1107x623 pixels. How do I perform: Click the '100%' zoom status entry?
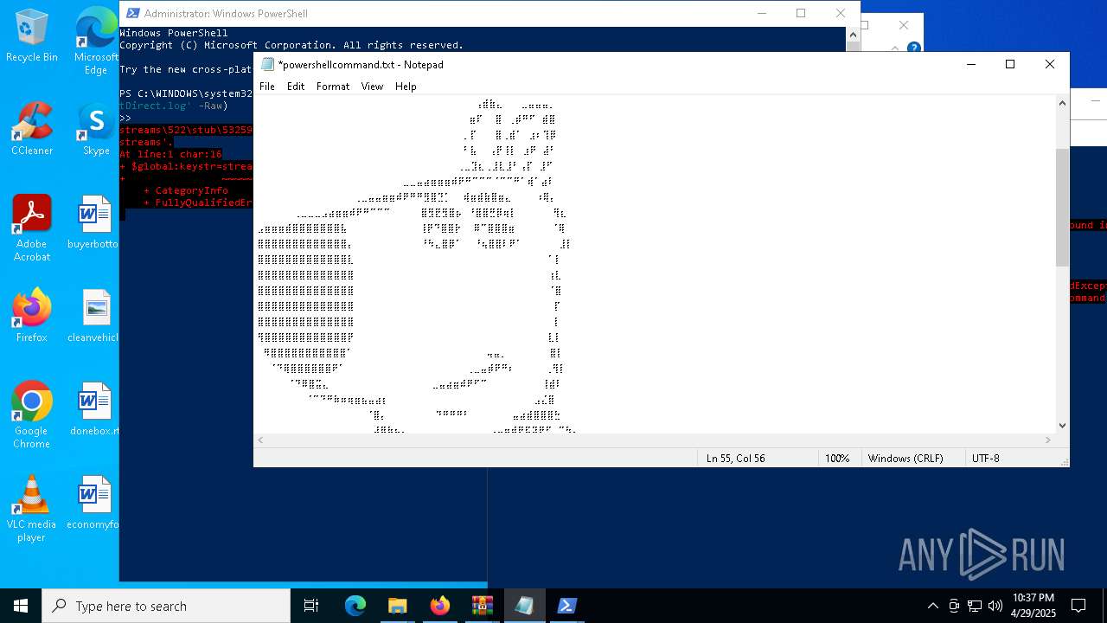click(837, 459)
